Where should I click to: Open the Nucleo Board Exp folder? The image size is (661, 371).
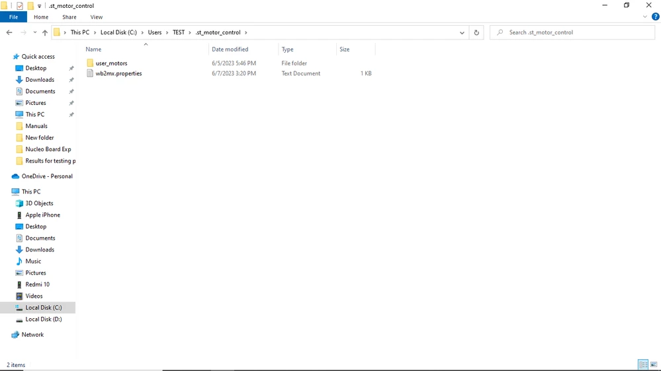tap(48, 149)
